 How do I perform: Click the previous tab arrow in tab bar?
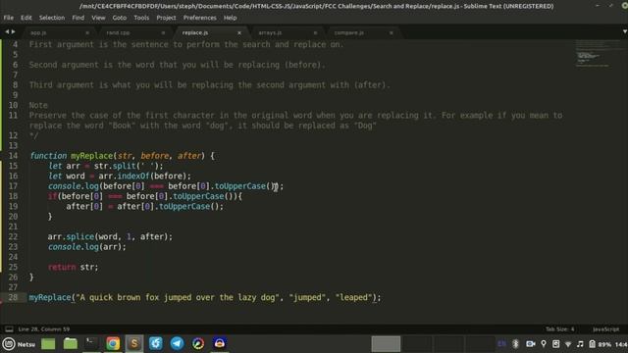7,31
